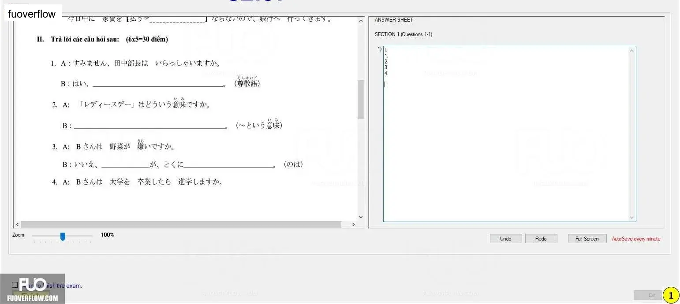Viewport: 680px width, 304px height.
Task: Click the 100% zoom value
Action: [x=107, y=235]
